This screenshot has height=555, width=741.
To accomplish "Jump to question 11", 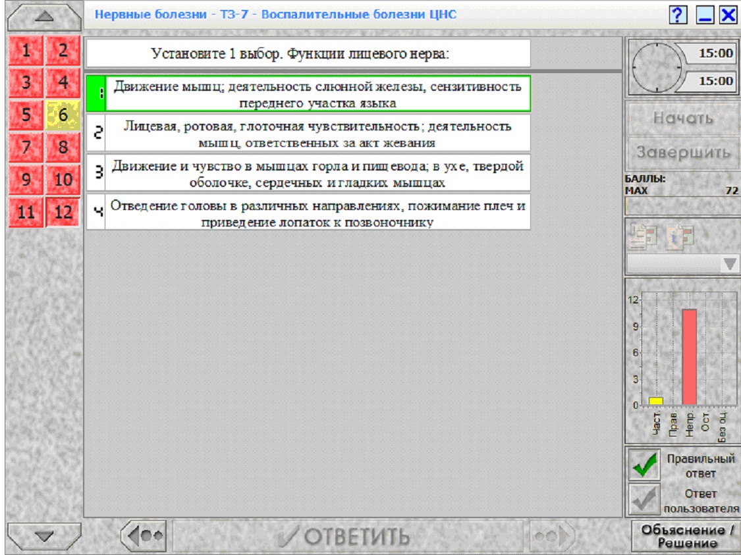I will tap(26, 212).
